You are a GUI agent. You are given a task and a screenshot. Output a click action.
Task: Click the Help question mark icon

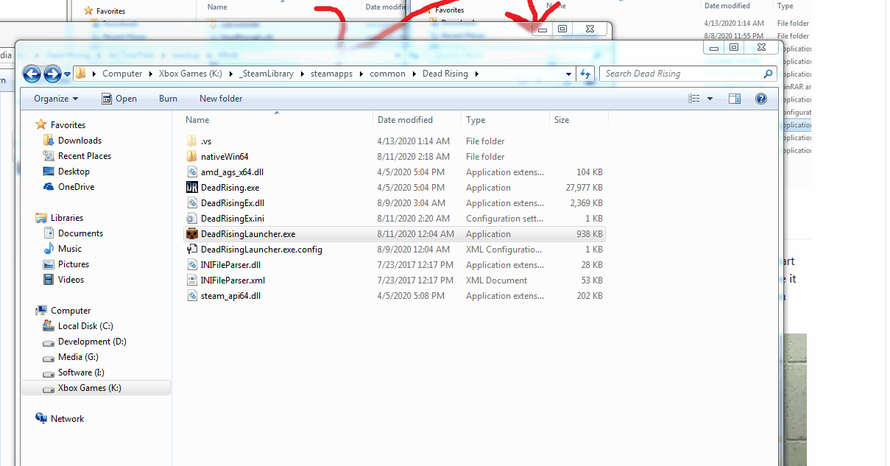[761, 99]
